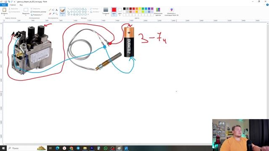The image size is (269, 151).
Task: Click the Resize button
Action: coord(38,12)
